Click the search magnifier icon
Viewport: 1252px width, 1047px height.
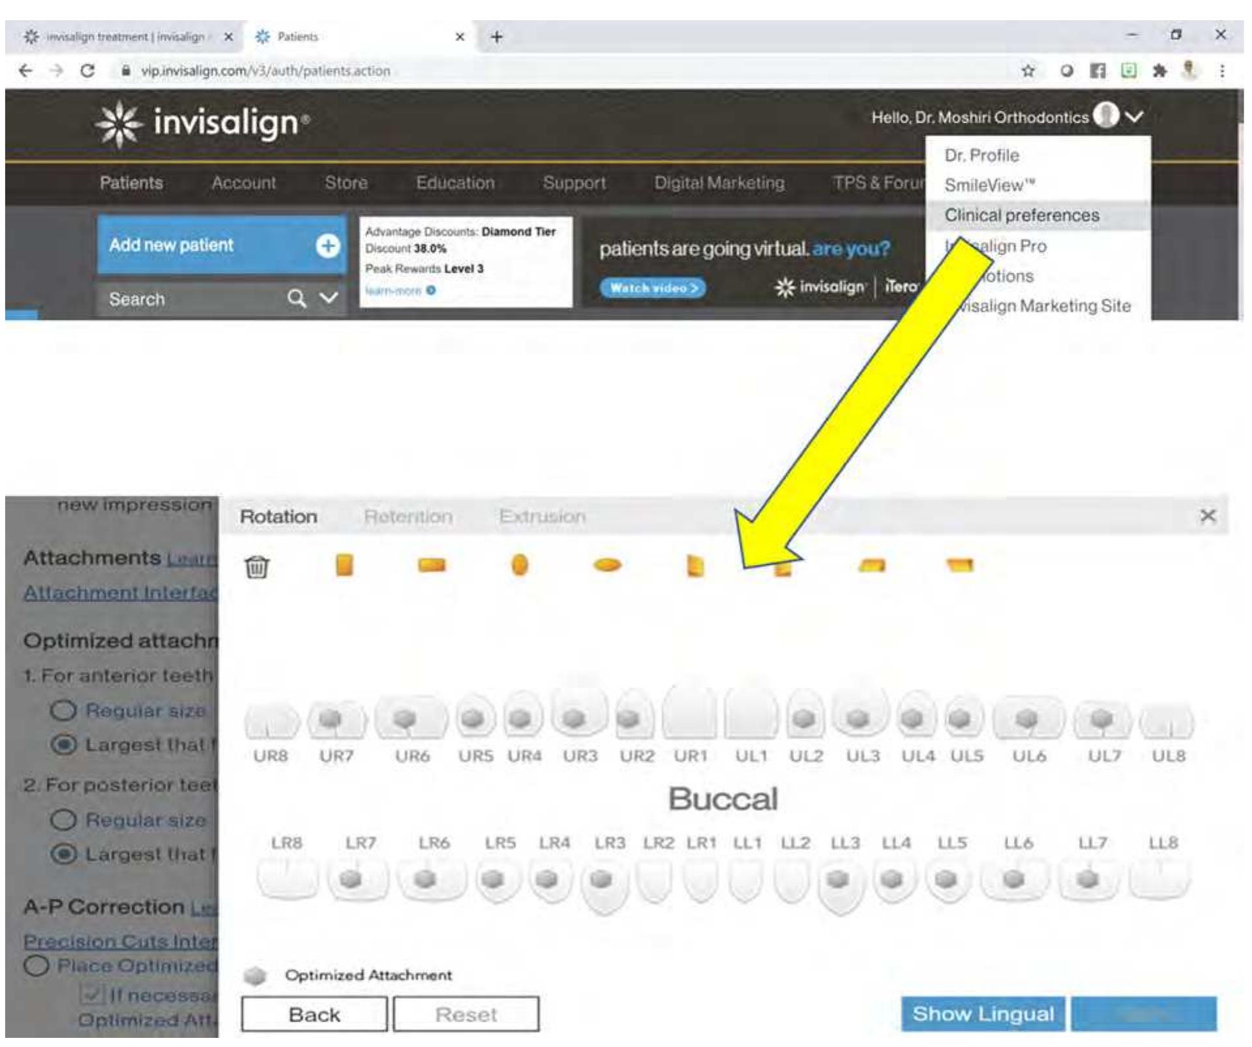[297, 299]
